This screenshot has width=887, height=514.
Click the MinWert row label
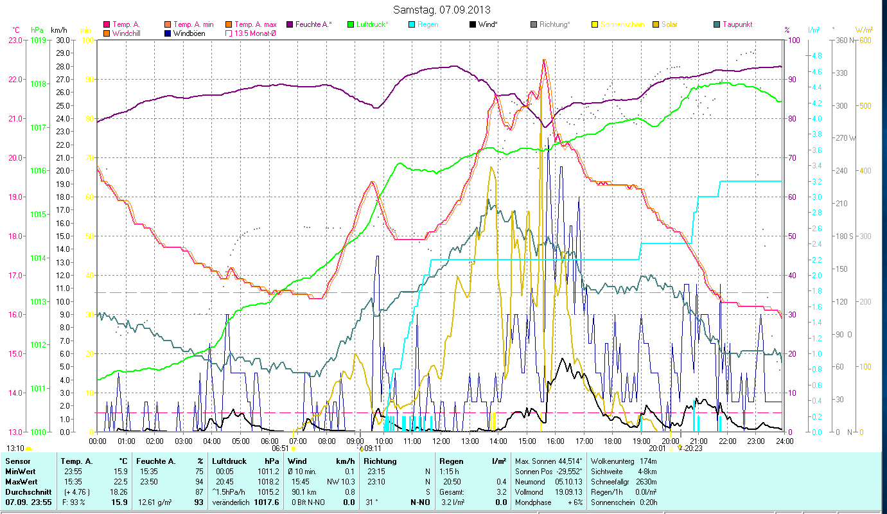tap(21, 472)
